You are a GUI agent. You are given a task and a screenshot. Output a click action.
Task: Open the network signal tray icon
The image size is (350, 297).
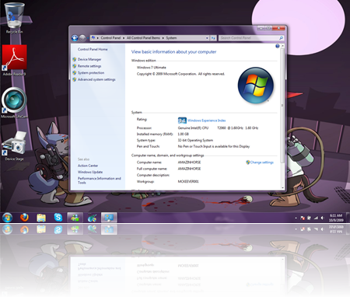click(316, 218)
